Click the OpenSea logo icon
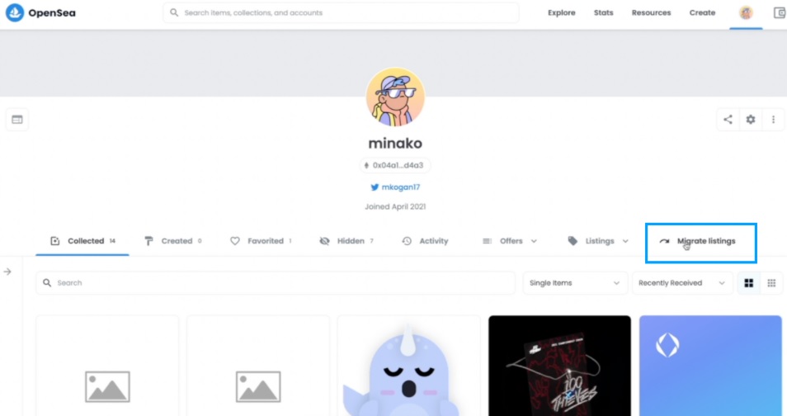Image resolution: width=787 pixels, height=416 pixels. [15, 12]
